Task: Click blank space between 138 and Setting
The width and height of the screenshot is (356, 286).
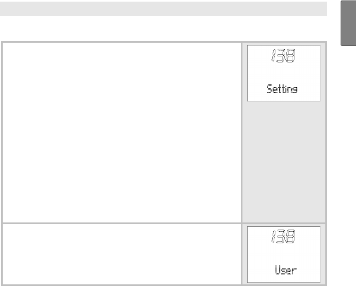Action: click(x=284, y=73)
